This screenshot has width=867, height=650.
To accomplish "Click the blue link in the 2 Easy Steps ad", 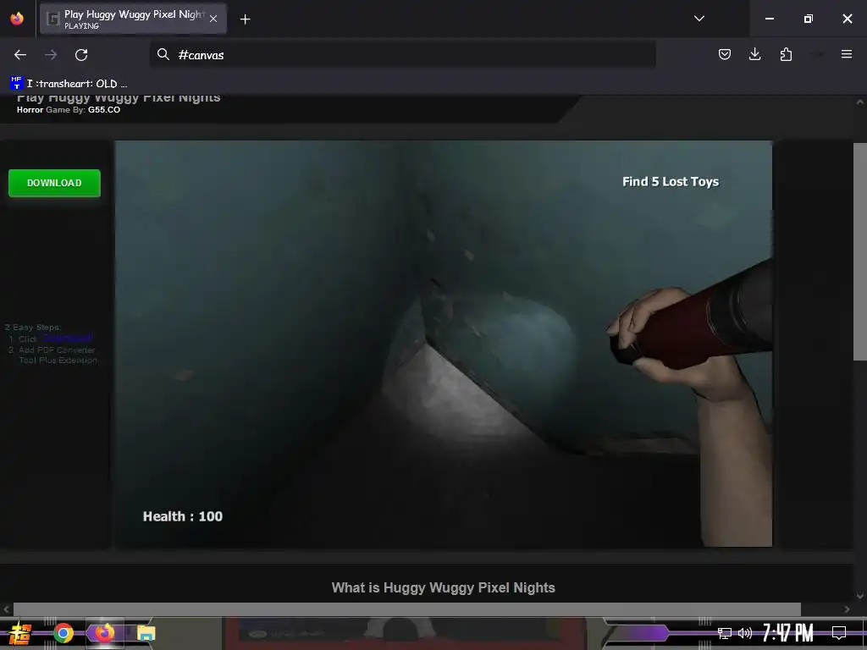I will (67, 338).
